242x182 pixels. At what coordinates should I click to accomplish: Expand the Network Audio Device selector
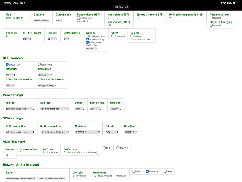(x=36, y=178)
